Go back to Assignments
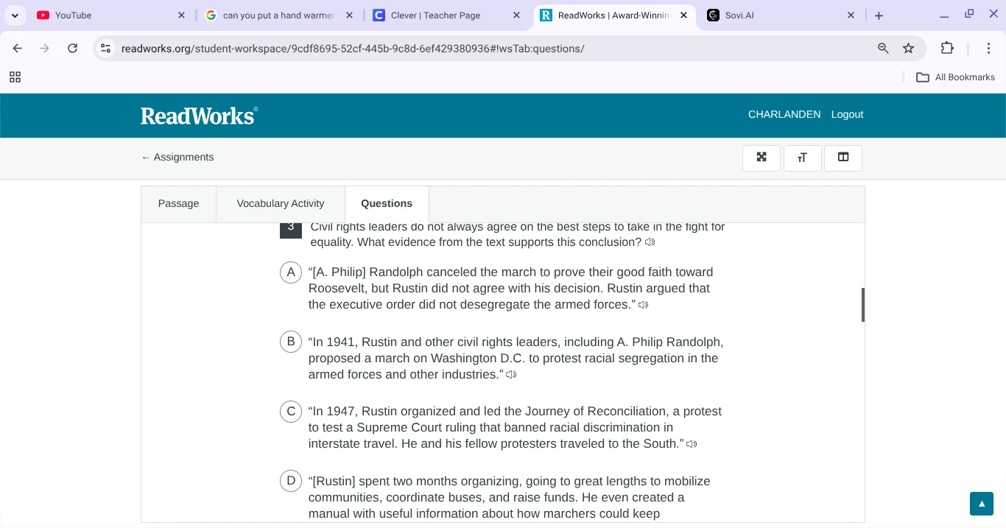 click(177, 157)
